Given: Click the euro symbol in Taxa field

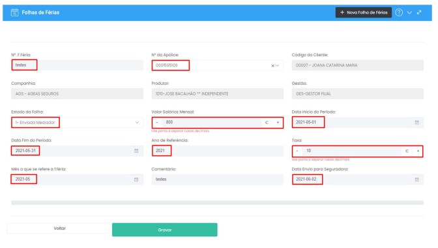Looking at the screenshot, I should 407,151.
